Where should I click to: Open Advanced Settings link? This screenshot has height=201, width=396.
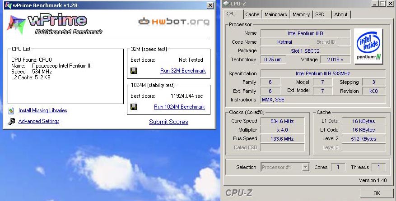click(39, 121)
